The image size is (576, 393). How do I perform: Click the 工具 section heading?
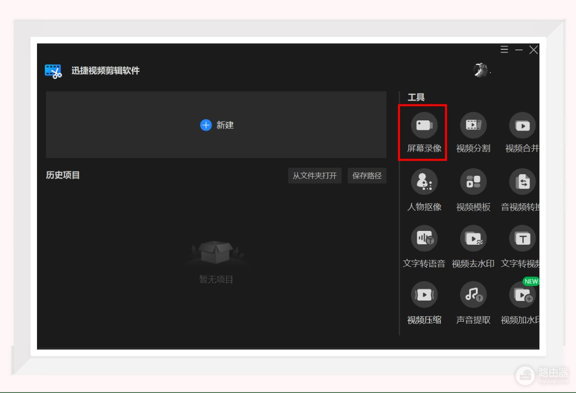coord(416,98)
